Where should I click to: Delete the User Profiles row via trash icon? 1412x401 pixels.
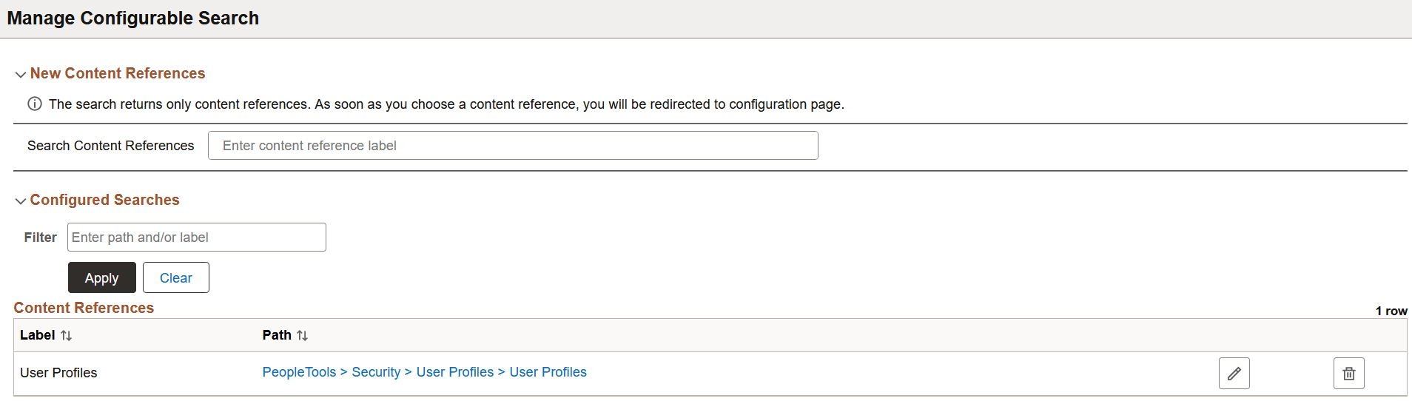pos(1348,373)
